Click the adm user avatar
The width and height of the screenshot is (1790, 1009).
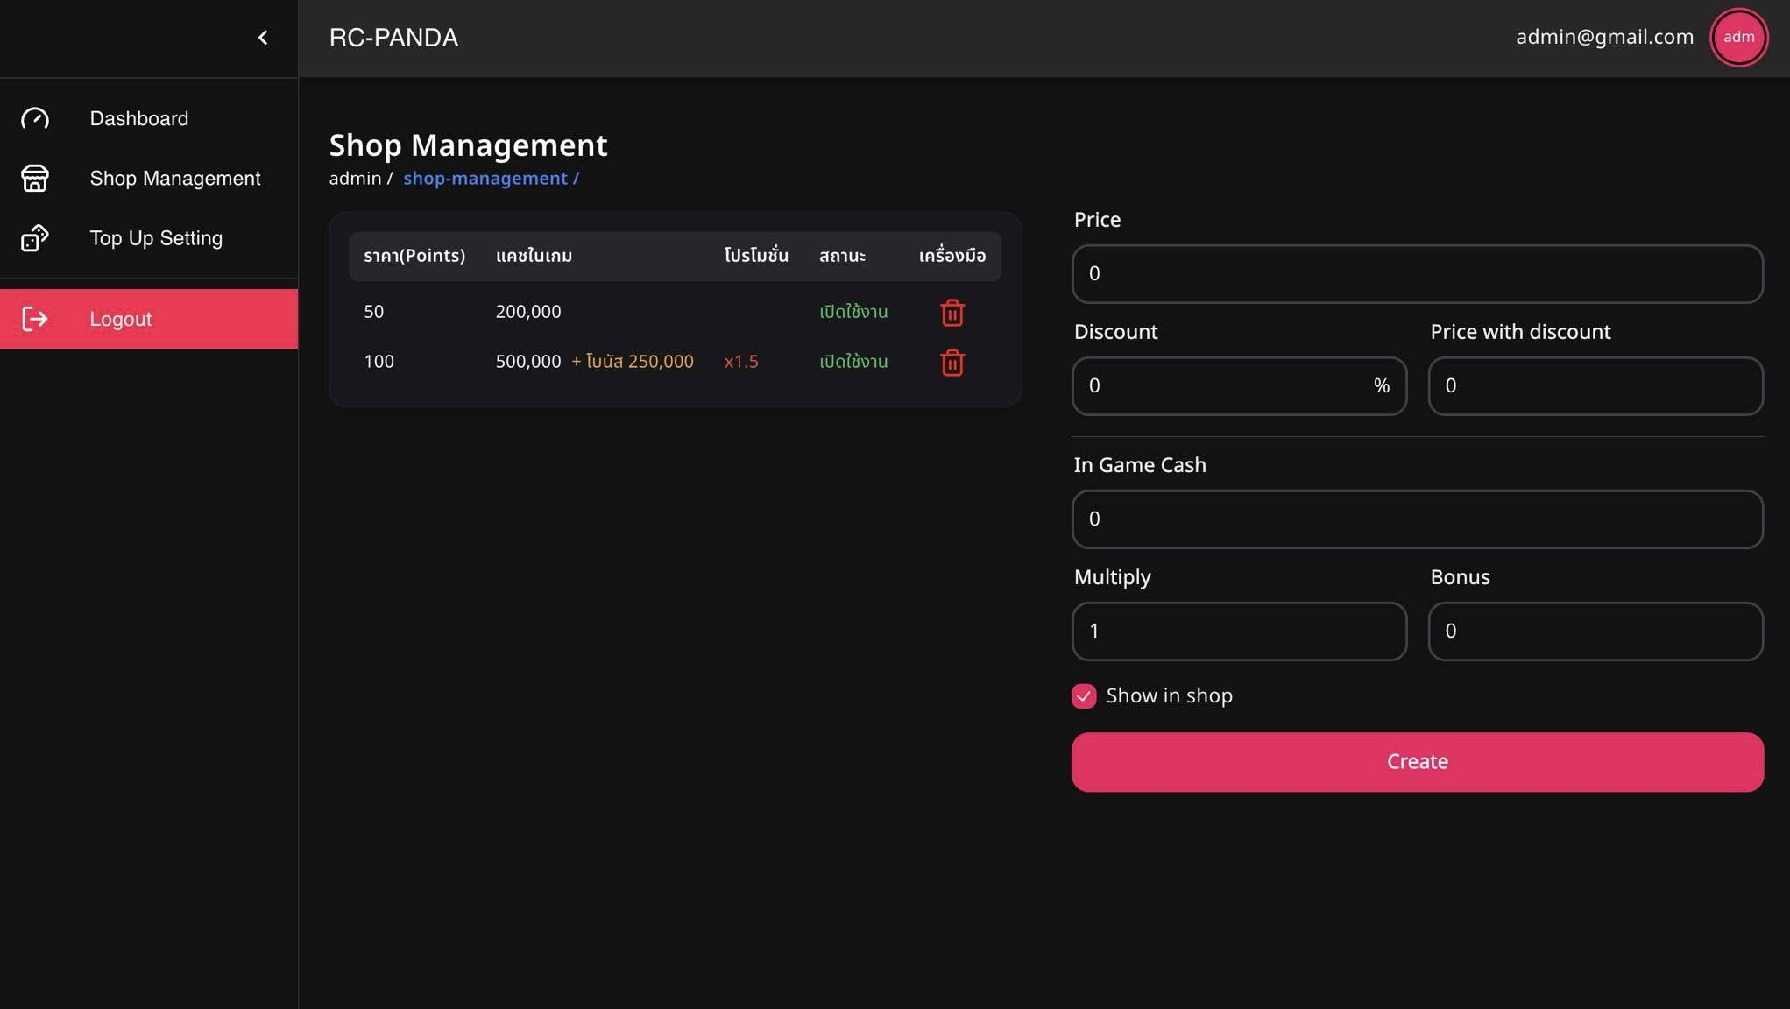(x=1738, y=37)
